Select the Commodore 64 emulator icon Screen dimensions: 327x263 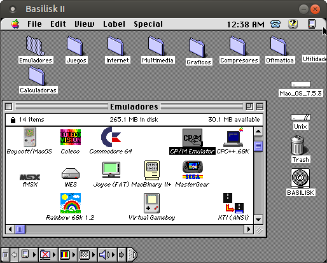click(x=111, y=137)
